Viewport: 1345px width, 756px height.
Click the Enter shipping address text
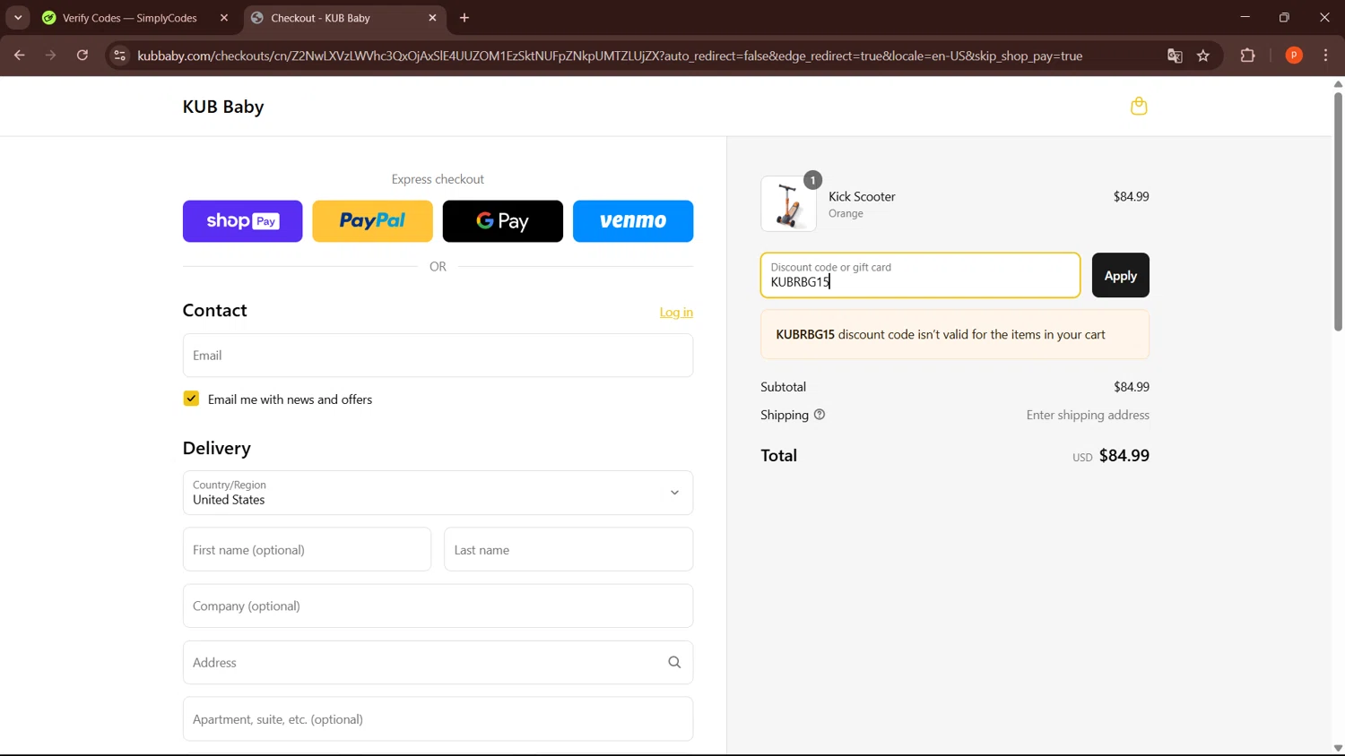coord(1088,415)
